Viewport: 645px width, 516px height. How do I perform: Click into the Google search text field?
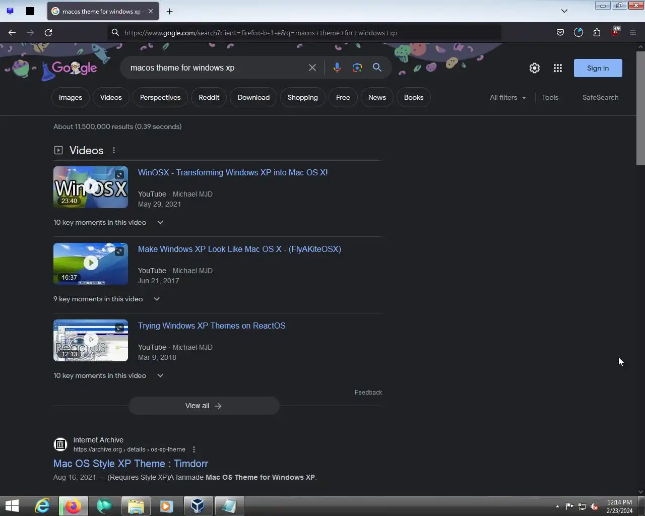point(214,68)
